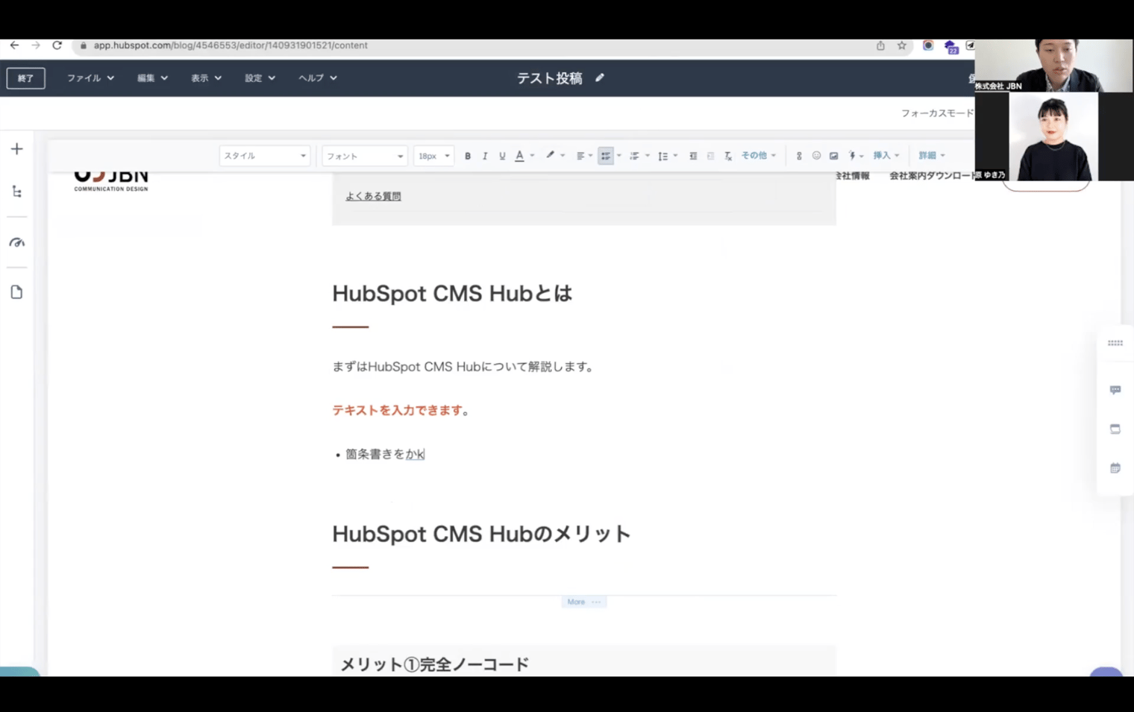Click the フォーカスモード focus mode control
The height and width of the screenshot is (712, 1134).
coord(937,113)
